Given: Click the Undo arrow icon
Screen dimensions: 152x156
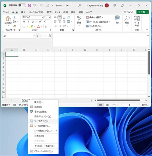Looking at the screenshot, I should coord(35,5).
